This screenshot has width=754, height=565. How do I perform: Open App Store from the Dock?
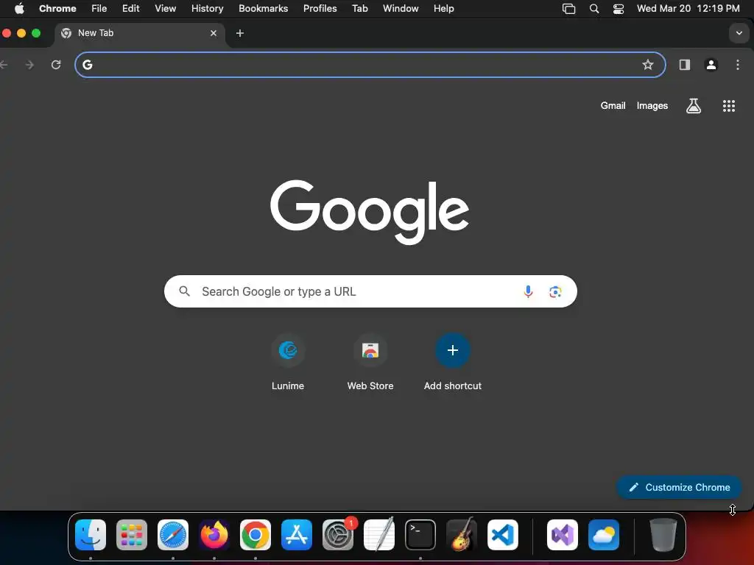click(x=297, y=535)
